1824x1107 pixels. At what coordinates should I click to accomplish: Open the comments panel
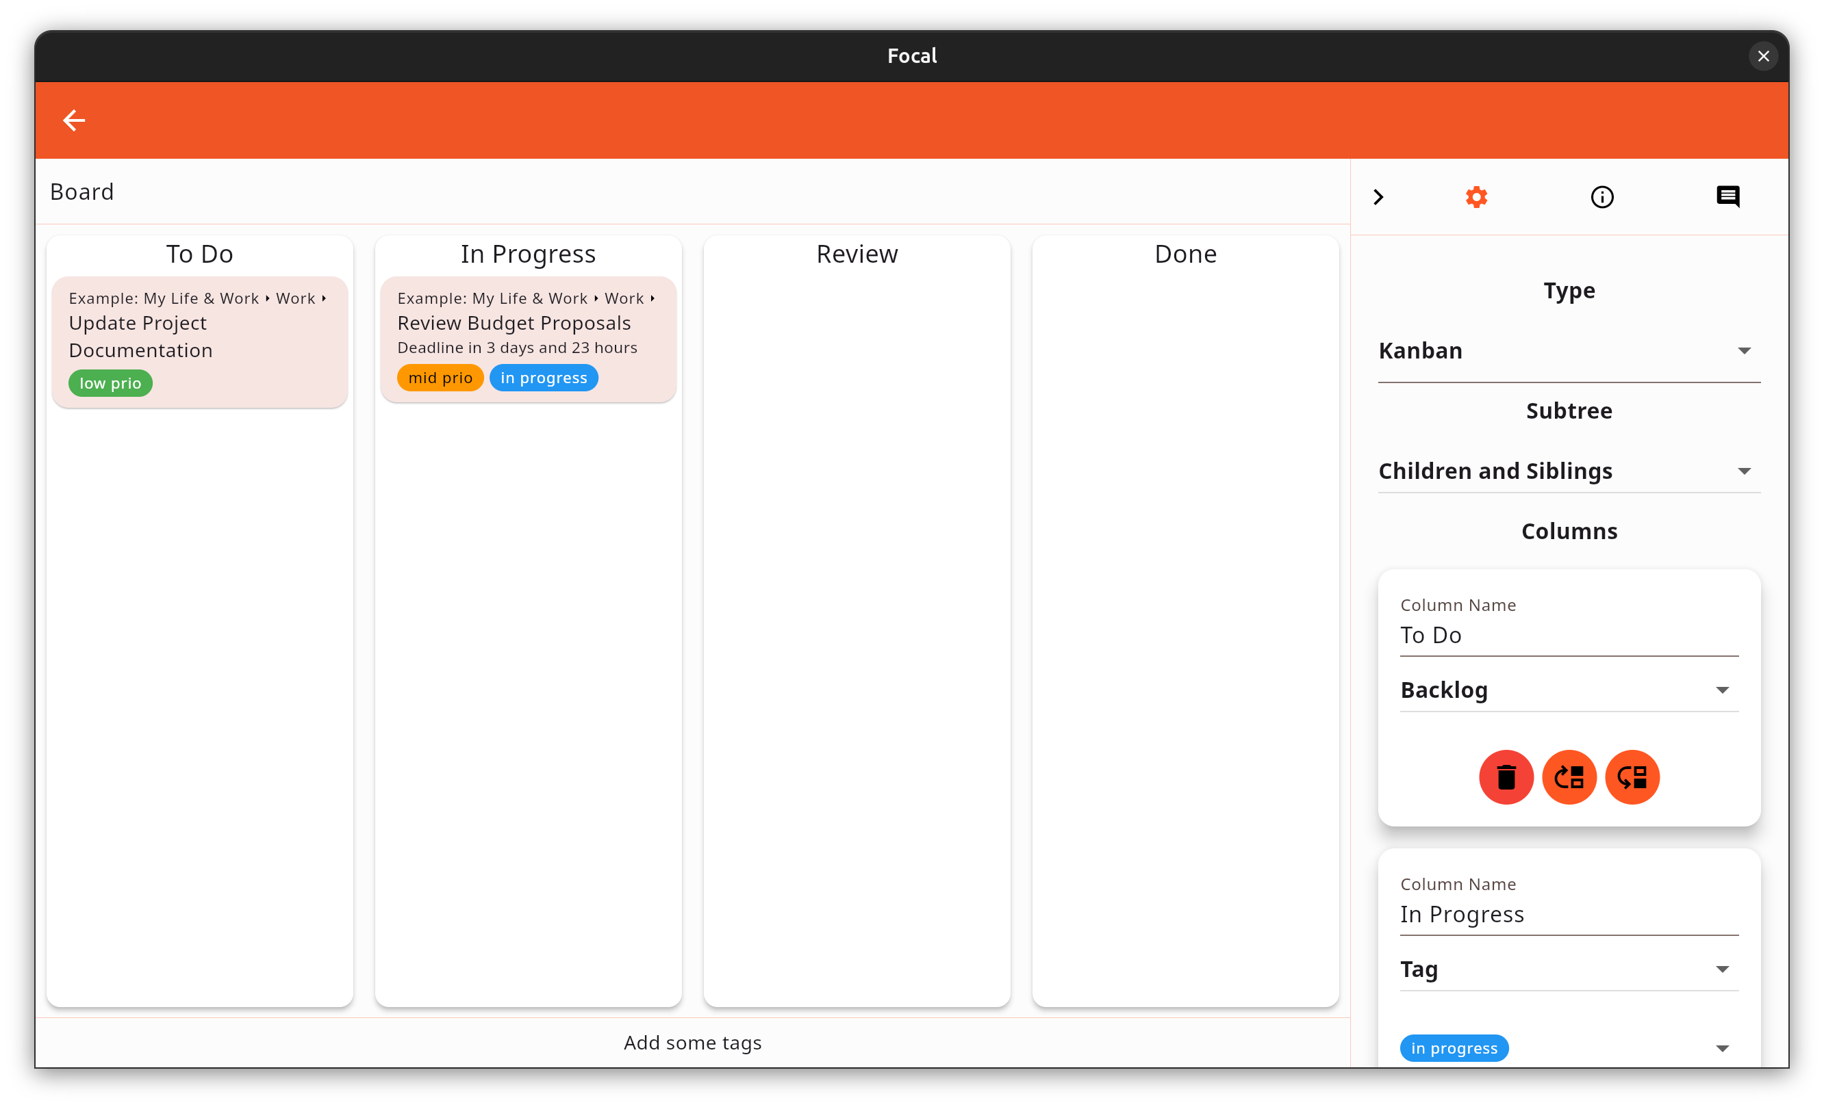pos(1727,196)
